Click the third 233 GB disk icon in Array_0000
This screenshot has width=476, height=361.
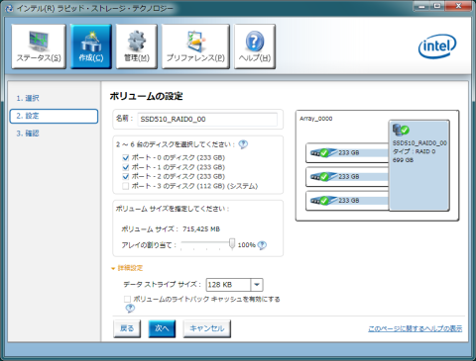[323, 200]
